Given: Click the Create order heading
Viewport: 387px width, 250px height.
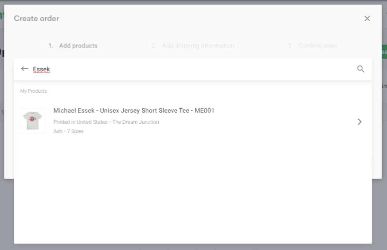Looking at the screenshot, I should coord(36,19).
